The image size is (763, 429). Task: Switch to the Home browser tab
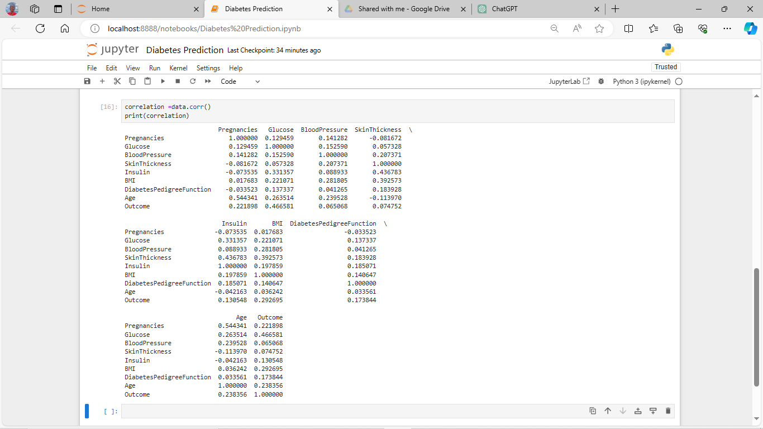[x=138, y=9]
